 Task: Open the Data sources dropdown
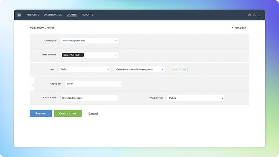tap(89, 55)
